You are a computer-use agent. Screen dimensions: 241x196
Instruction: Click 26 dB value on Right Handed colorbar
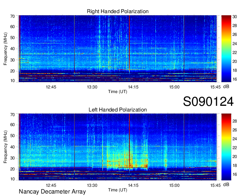(235, 35)
